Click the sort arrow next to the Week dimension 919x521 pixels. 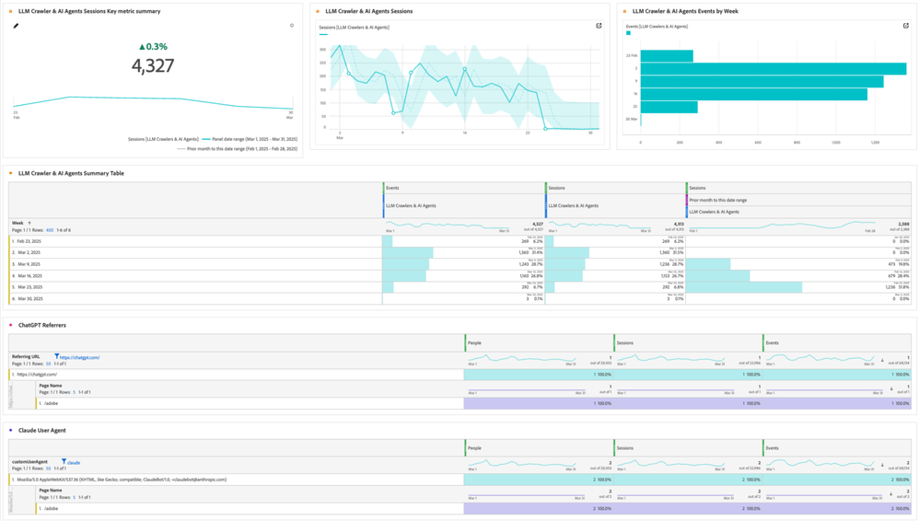[x=29, y=223]
